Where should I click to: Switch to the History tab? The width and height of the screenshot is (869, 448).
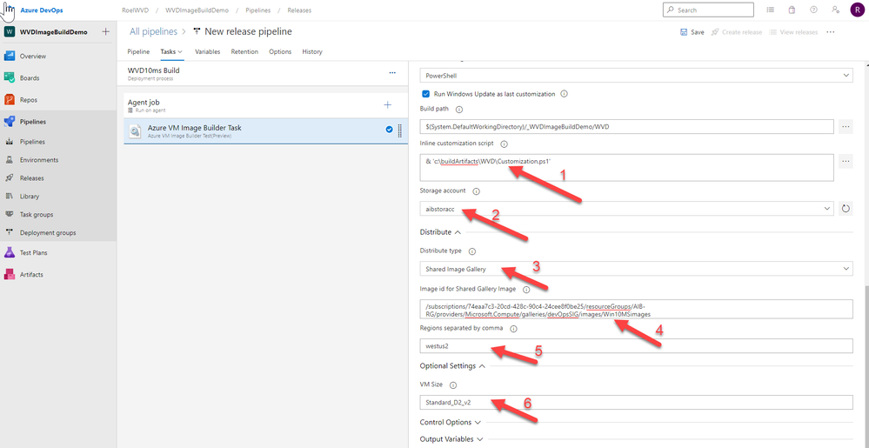click(312, 51)
